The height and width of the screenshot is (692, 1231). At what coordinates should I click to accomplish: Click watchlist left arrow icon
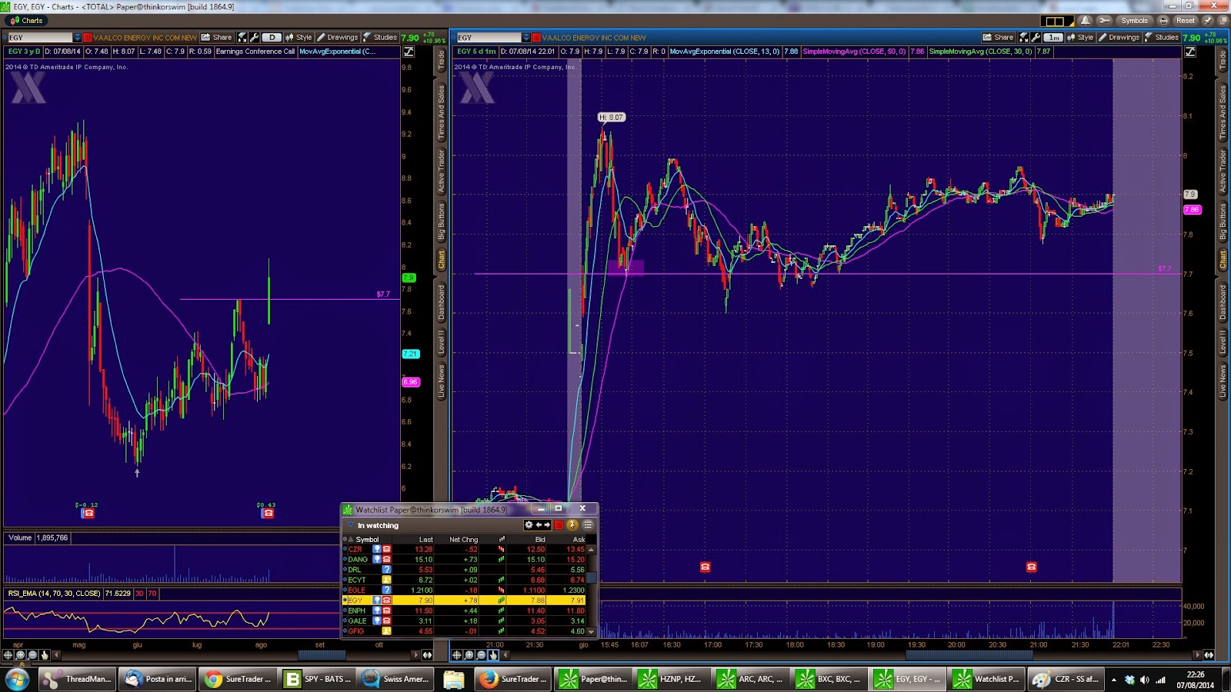(539, 525)
